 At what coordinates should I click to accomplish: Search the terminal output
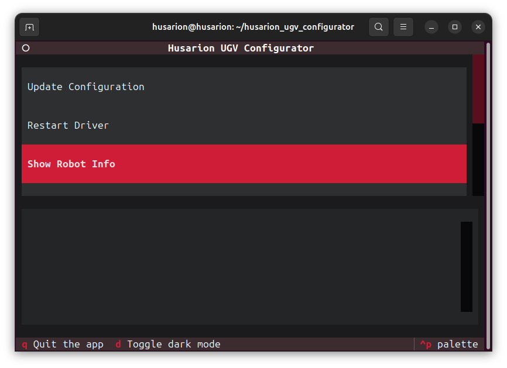[379, 27]
